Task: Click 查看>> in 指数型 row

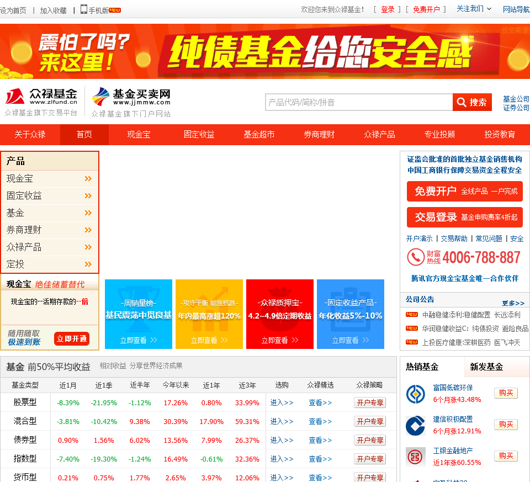Action: point(320,459)
